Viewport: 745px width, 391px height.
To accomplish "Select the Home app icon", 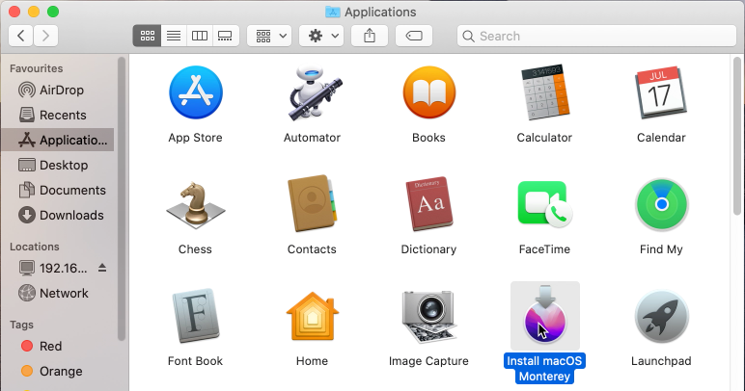I will [x=312, y=316].
